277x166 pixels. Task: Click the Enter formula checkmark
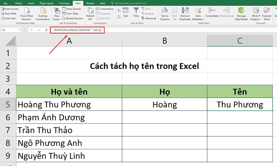tap(39, 30)
